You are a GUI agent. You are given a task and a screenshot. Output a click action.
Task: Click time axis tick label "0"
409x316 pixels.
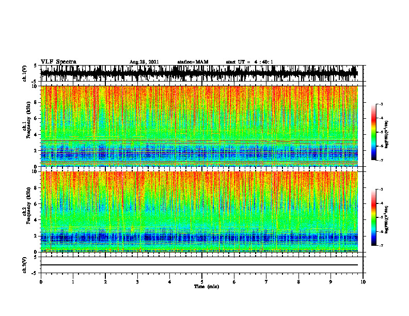click(x=41, y=282)
